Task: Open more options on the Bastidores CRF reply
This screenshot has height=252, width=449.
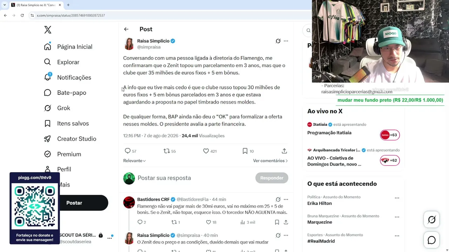Action: (286, 199)
